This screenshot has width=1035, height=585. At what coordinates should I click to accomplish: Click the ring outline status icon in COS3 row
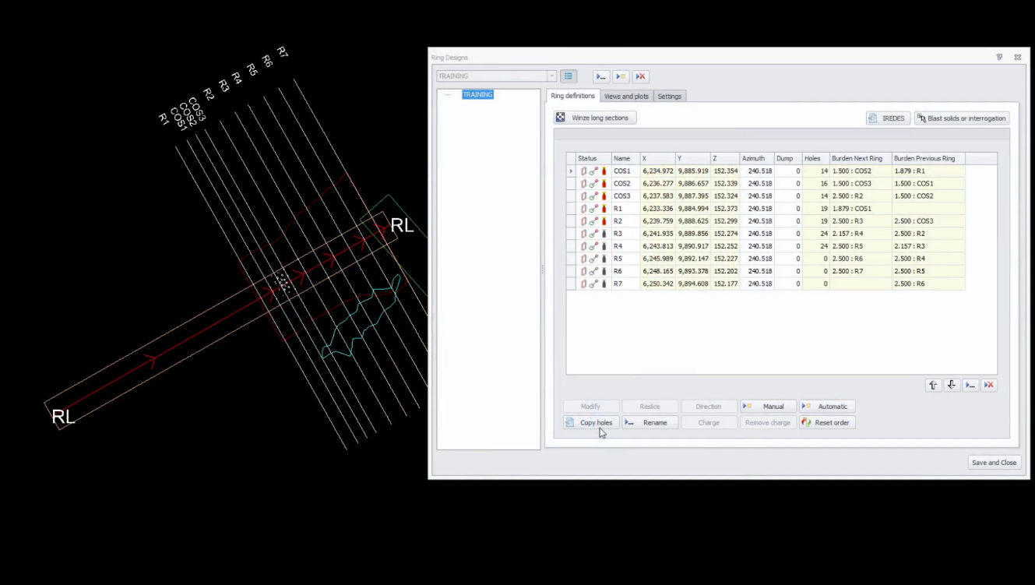pos(583,196)
